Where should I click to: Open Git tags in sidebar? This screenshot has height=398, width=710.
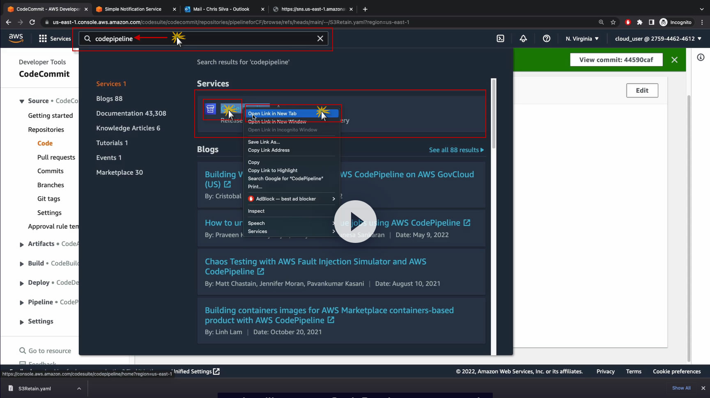[48, 199]
